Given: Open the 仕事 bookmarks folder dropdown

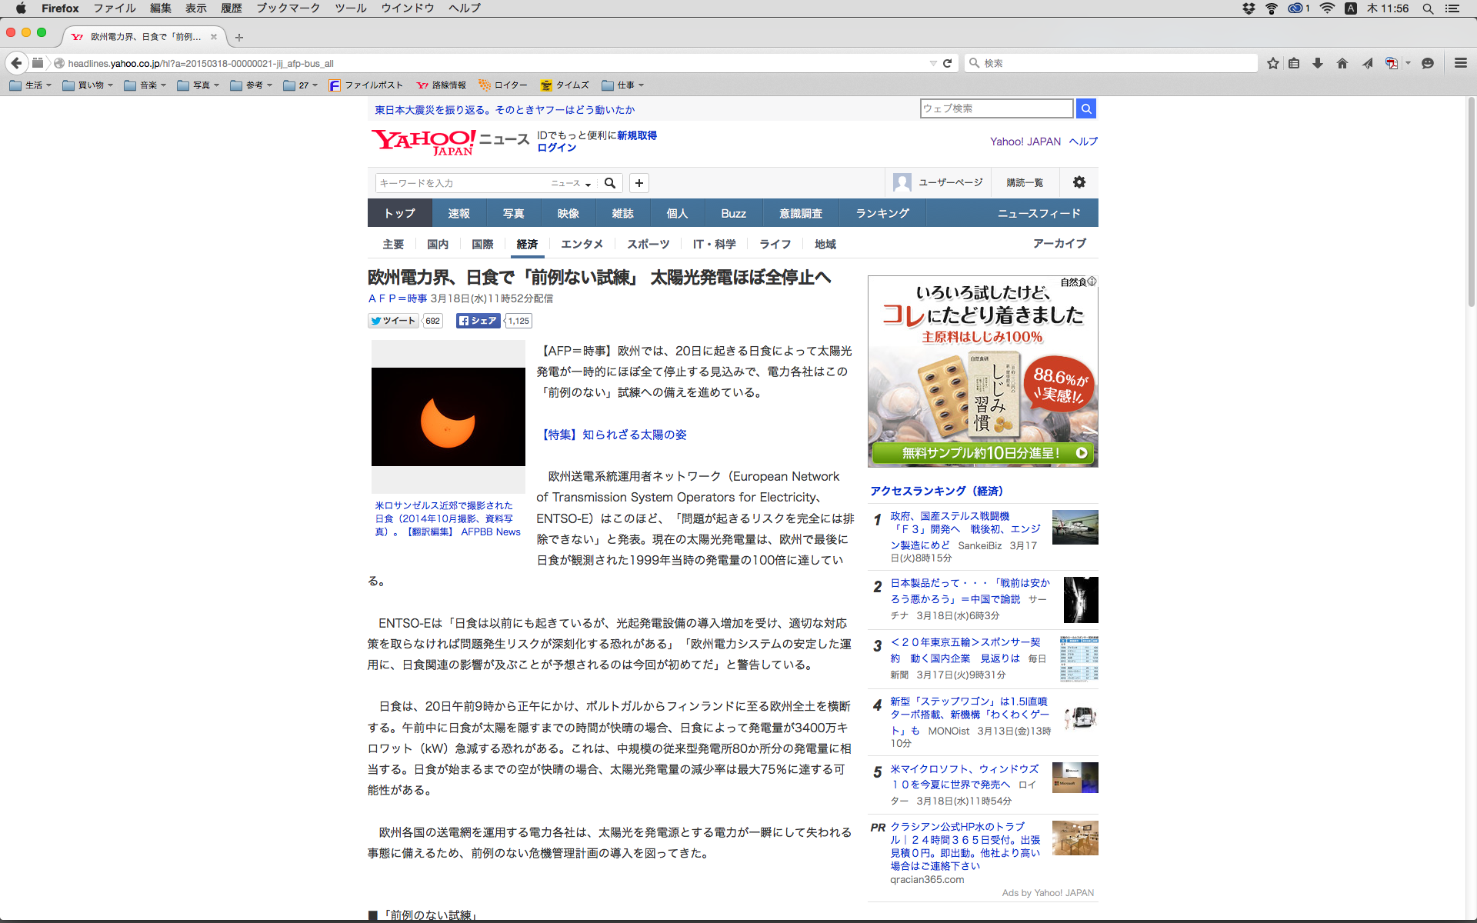Looking at the screenshot, I should click(623, 85).
